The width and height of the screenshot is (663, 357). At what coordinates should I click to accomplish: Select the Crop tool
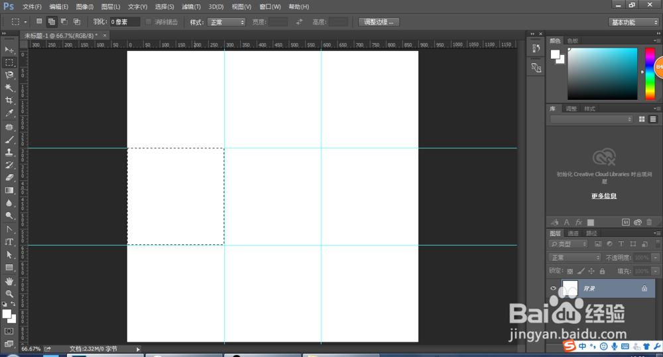tap(9, 101)
